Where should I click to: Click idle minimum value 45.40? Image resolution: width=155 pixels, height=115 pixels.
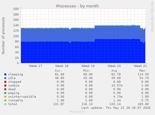coord(88,78)
